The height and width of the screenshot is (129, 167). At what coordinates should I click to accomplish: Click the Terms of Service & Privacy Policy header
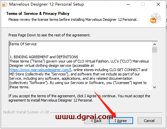[38, 14]
